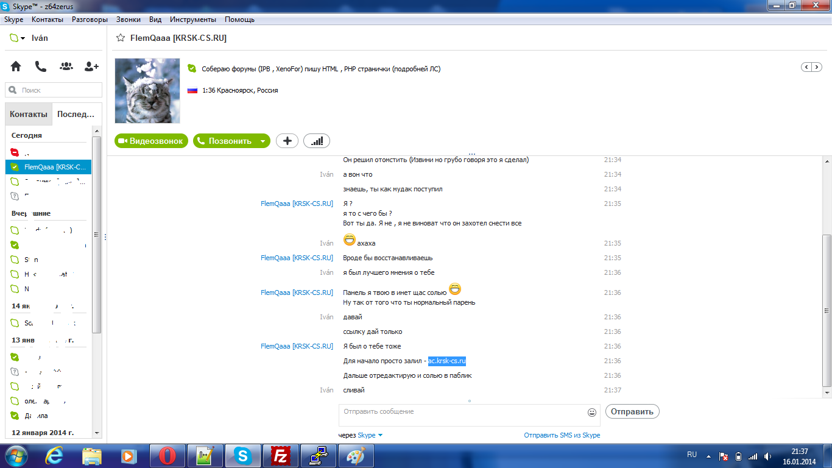Click the Вчерашние group header

click(31, 213)
